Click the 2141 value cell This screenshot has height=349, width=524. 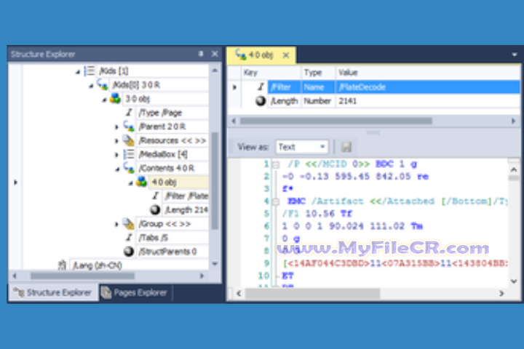click(x=428, y=101)
